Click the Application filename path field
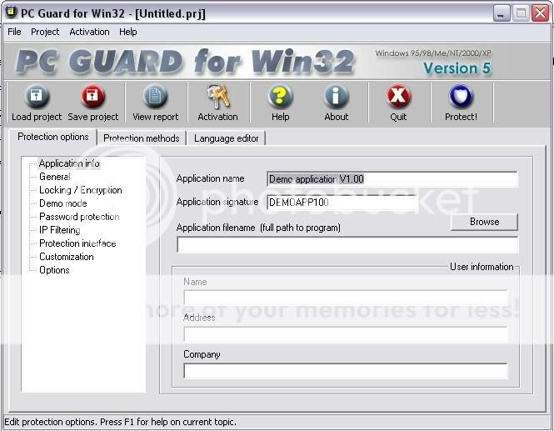This screenshot has height=431, width=554. [347, 244]
